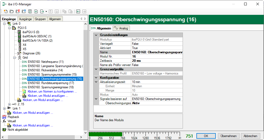The image size is (264, 140).
Task: Toggle the Verriegelt value False
Action: (x=156, y=44)
